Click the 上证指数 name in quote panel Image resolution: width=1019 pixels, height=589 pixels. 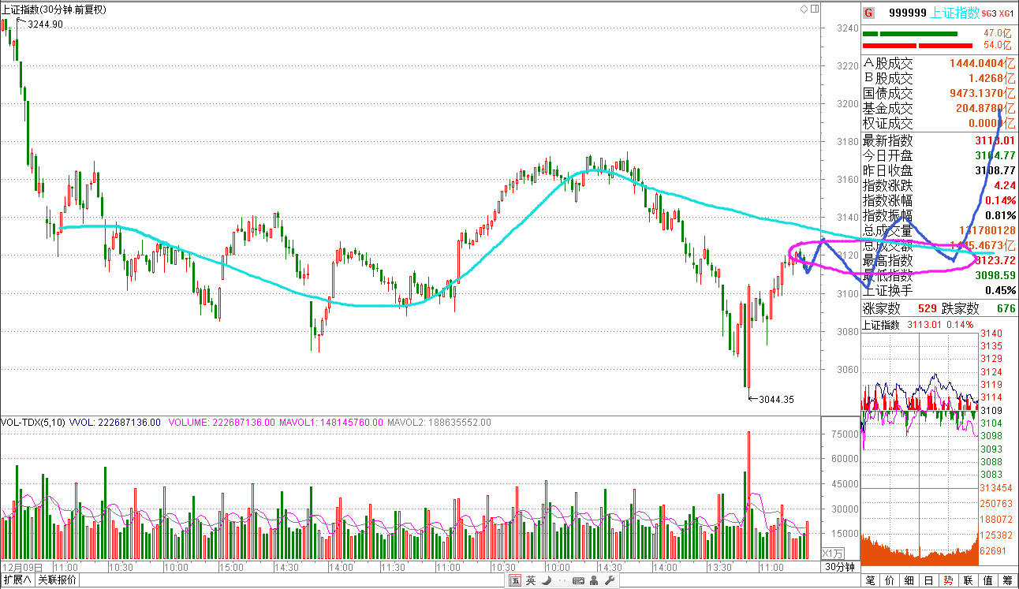click(954, 13)
